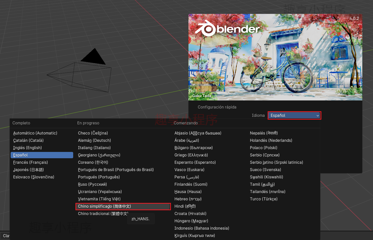Screen dimensions: 373x240
Task: Open the Idioma language dropdown
Action: pyautogui.click(x=294, y=115)
